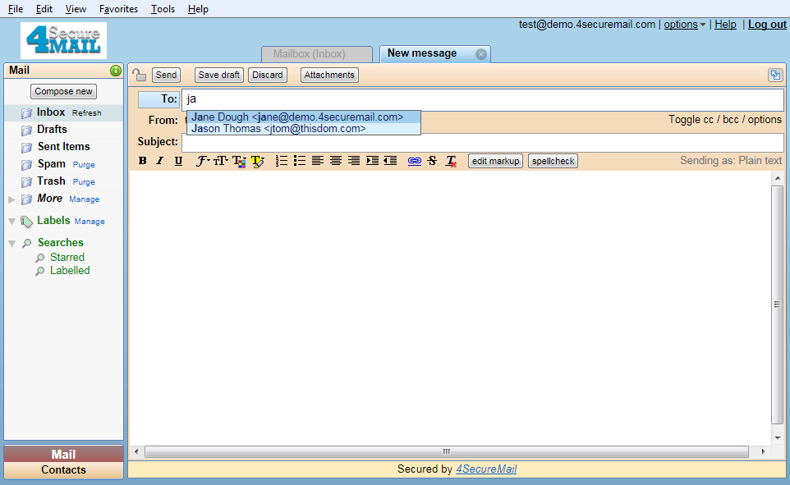Insert a bulleted list
The height and width of the screenshot is (485, 790).
300,161
